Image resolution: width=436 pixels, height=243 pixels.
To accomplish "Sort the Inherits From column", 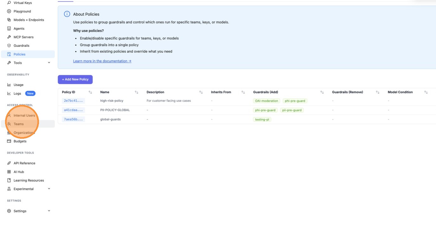I will click(243, 92).
